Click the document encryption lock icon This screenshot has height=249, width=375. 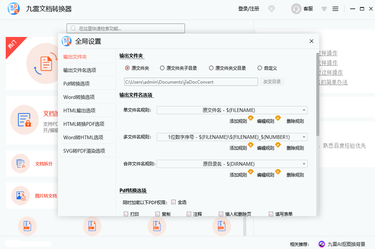(24, 120)
